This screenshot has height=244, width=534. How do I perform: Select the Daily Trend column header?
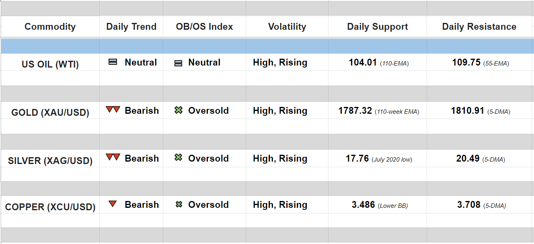131,27
